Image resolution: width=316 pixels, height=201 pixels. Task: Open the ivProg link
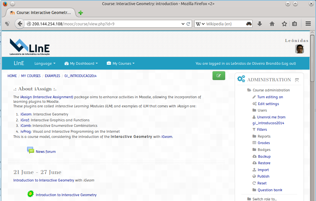click(x=26, y=131)
